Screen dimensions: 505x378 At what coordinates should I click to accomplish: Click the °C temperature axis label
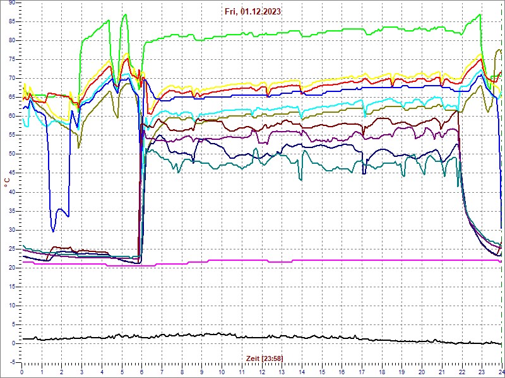pos(7,183)
